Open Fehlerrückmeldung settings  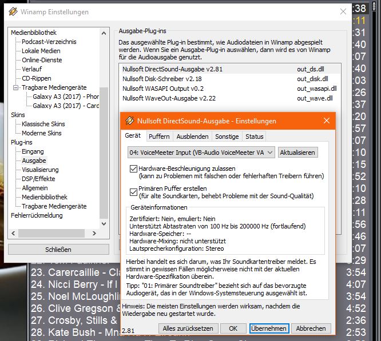[37, 215]
